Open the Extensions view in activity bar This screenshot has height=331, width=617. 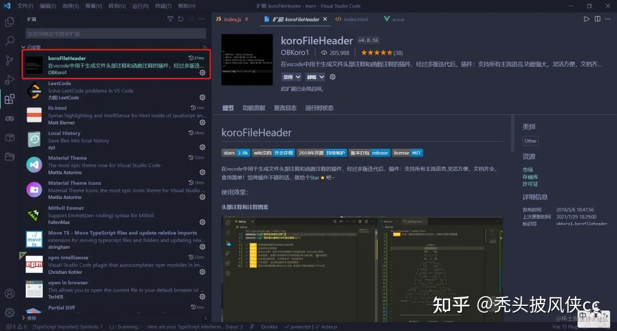(10, 99)
